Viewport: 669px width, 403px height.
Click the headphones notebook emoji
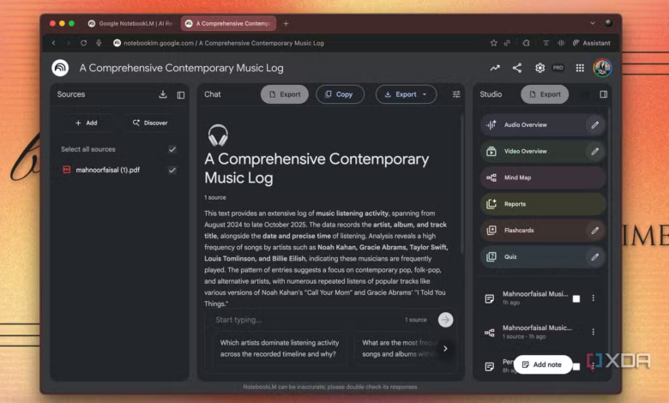218,135
